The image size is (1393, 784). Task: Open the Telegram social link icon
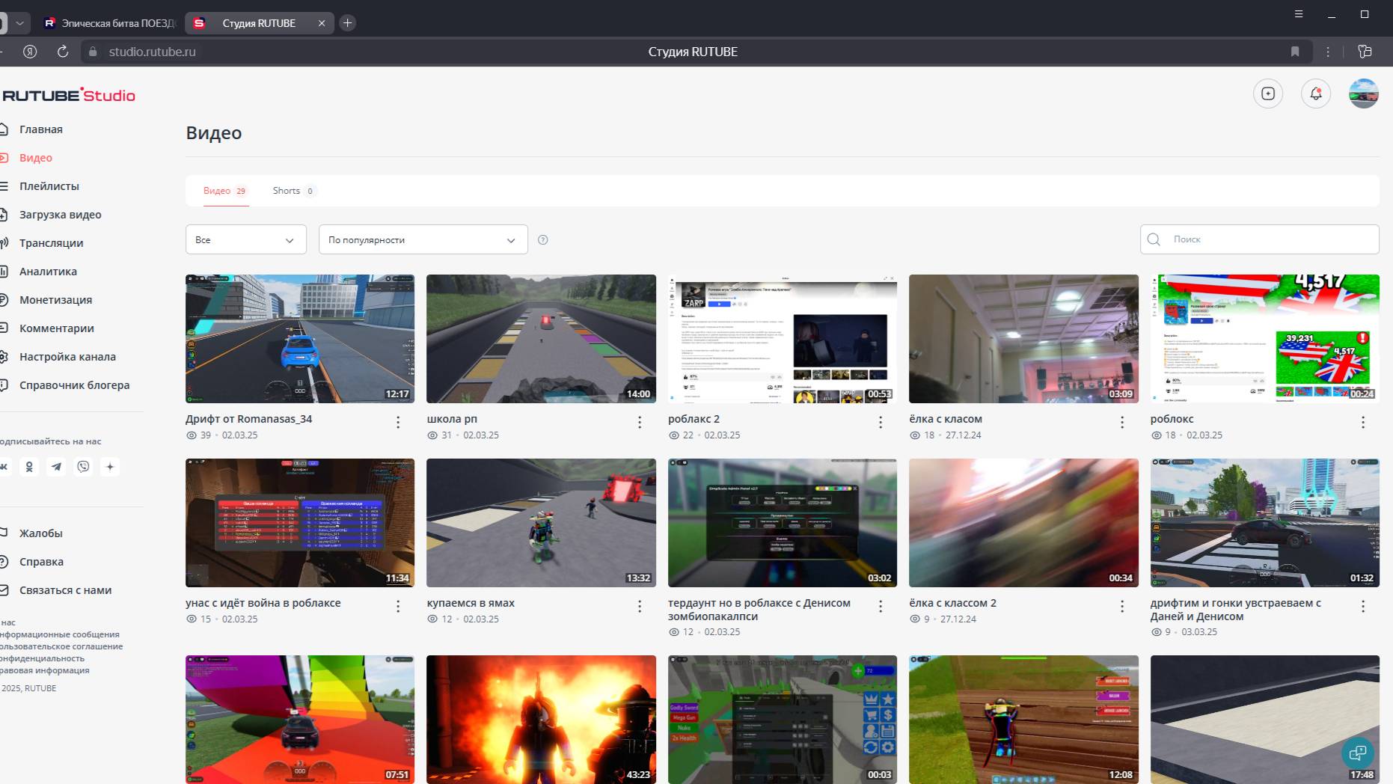[x=56, y=467]
